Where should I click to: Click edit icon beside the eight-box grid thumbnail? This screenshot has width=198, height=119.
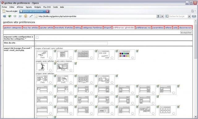pos(178,107)
